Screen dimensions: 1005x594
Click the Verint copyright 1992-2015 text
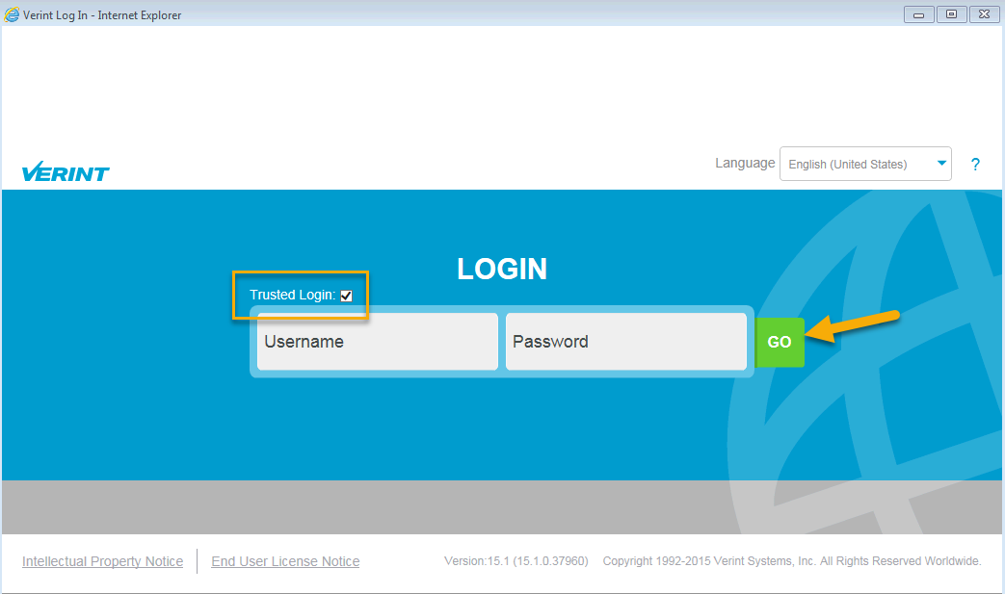tap(791, 560)
